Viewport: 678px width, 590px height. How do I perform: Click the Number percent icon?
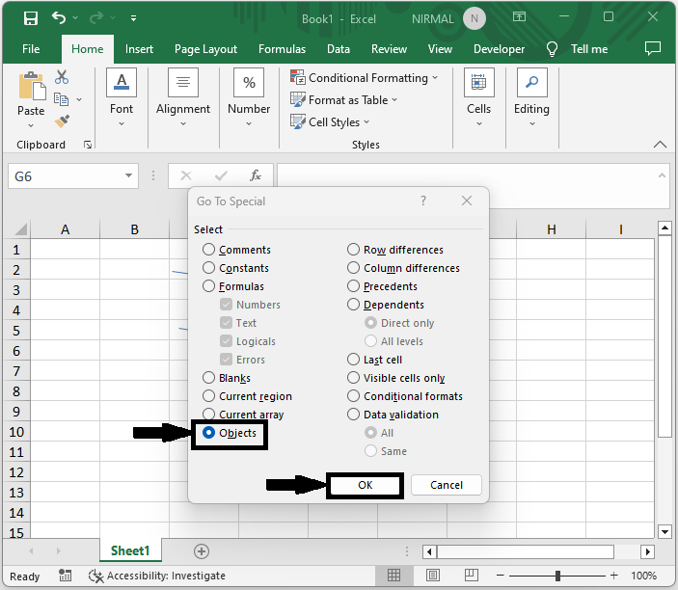[x=249, y=82]
